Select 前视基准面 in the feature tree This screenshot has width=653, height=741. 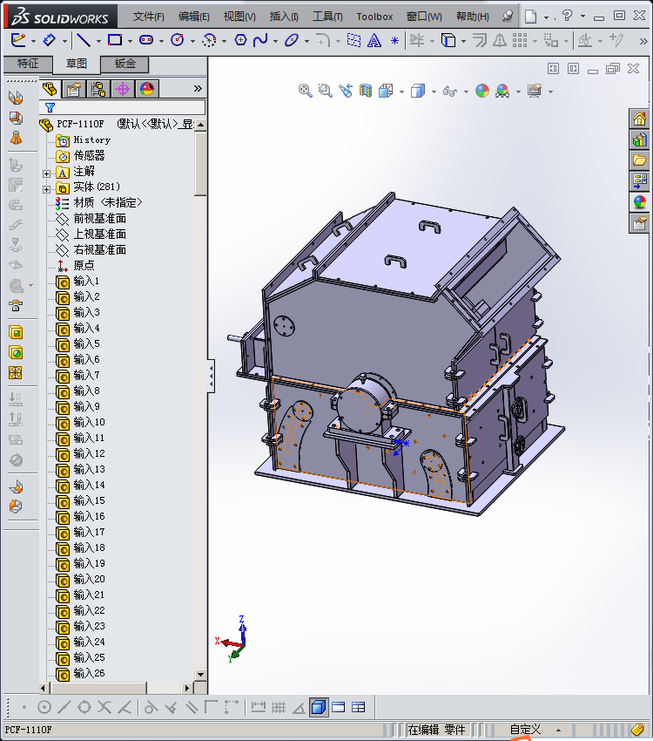(99, 218)
